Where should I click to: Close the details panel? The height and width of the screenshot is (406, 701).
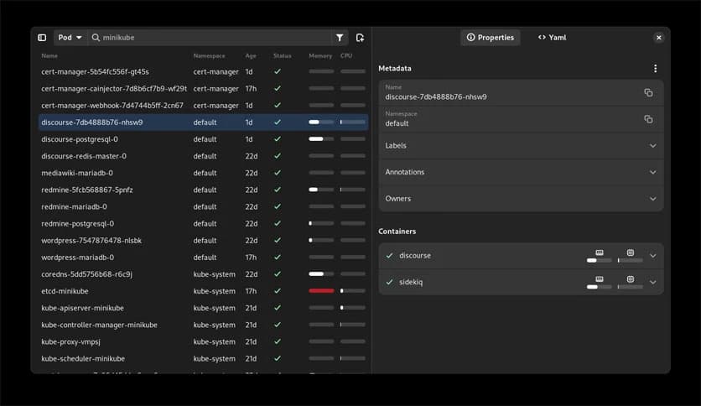point(658,38)
